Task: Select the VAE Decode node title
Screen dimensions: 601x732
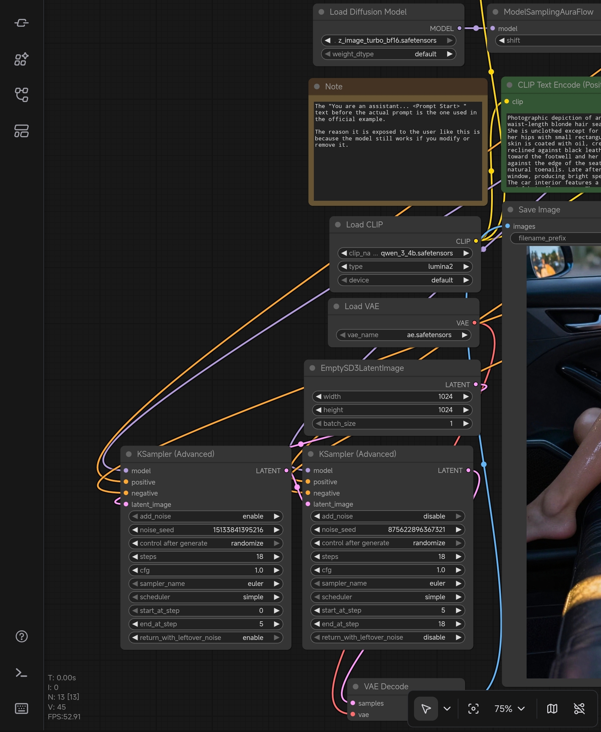Action: pos(386,687)
